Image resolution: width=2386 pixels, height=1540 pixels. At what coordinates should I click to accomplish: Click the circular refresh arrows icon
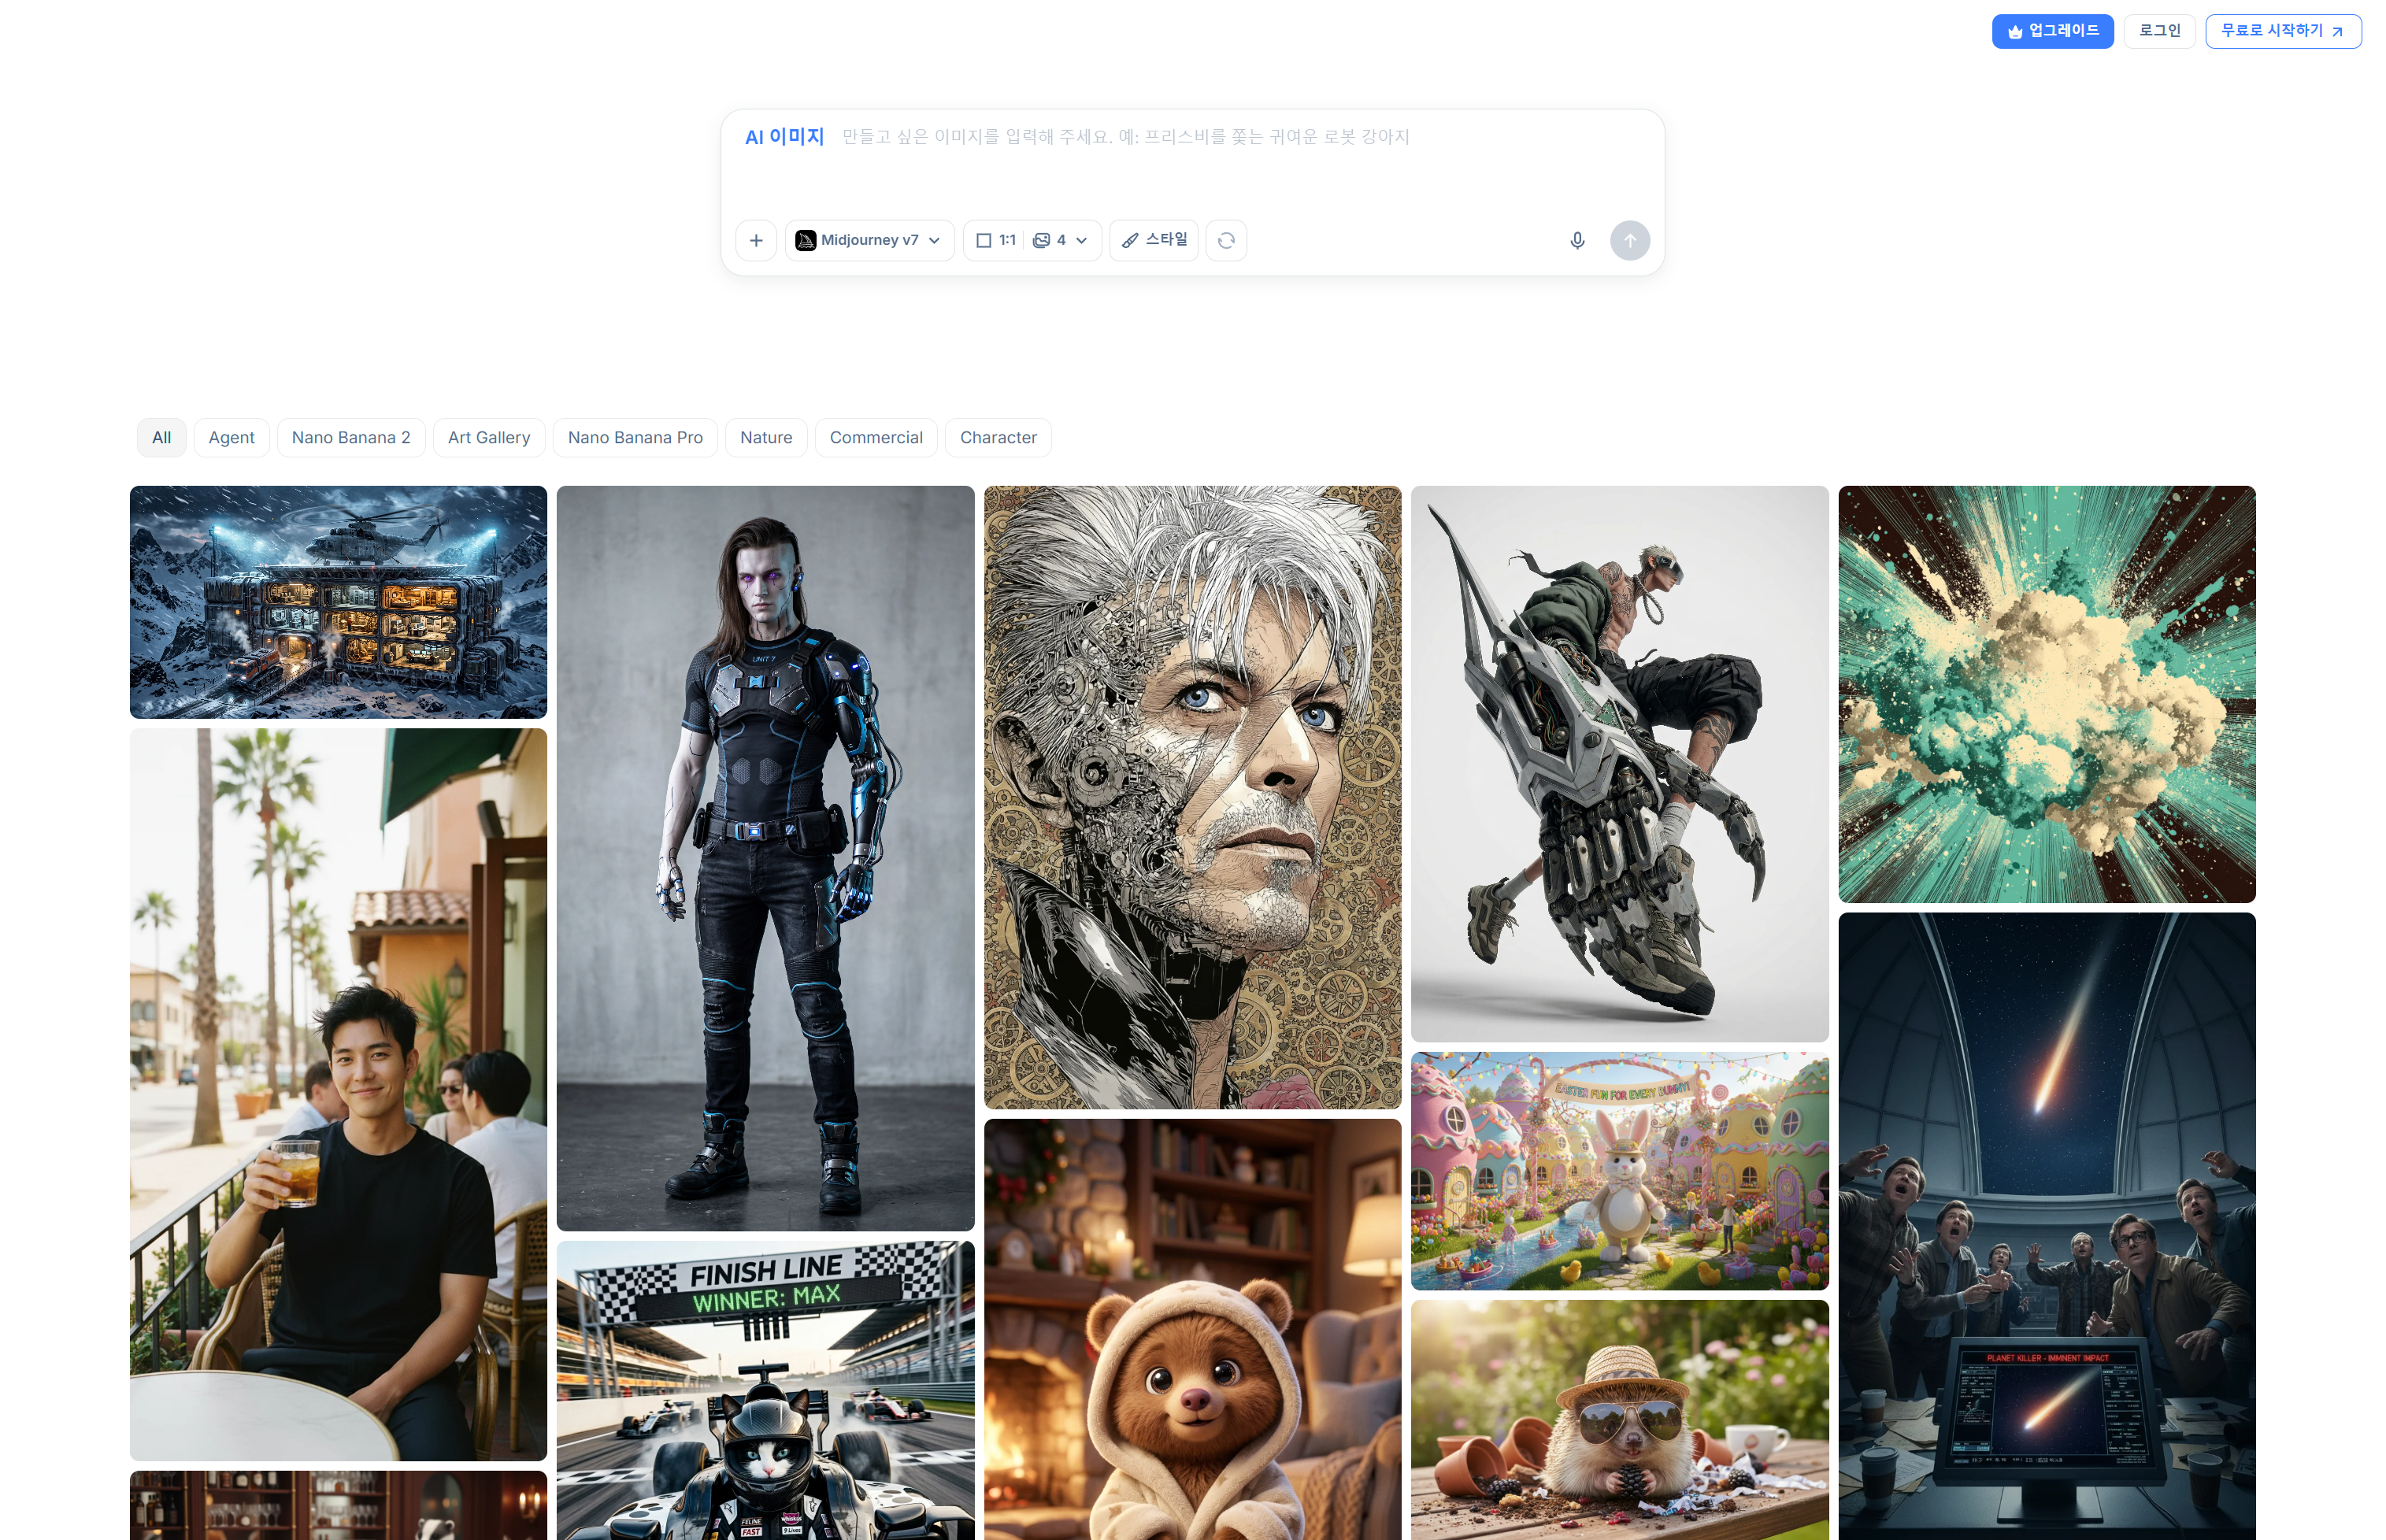pos(1226,241)
